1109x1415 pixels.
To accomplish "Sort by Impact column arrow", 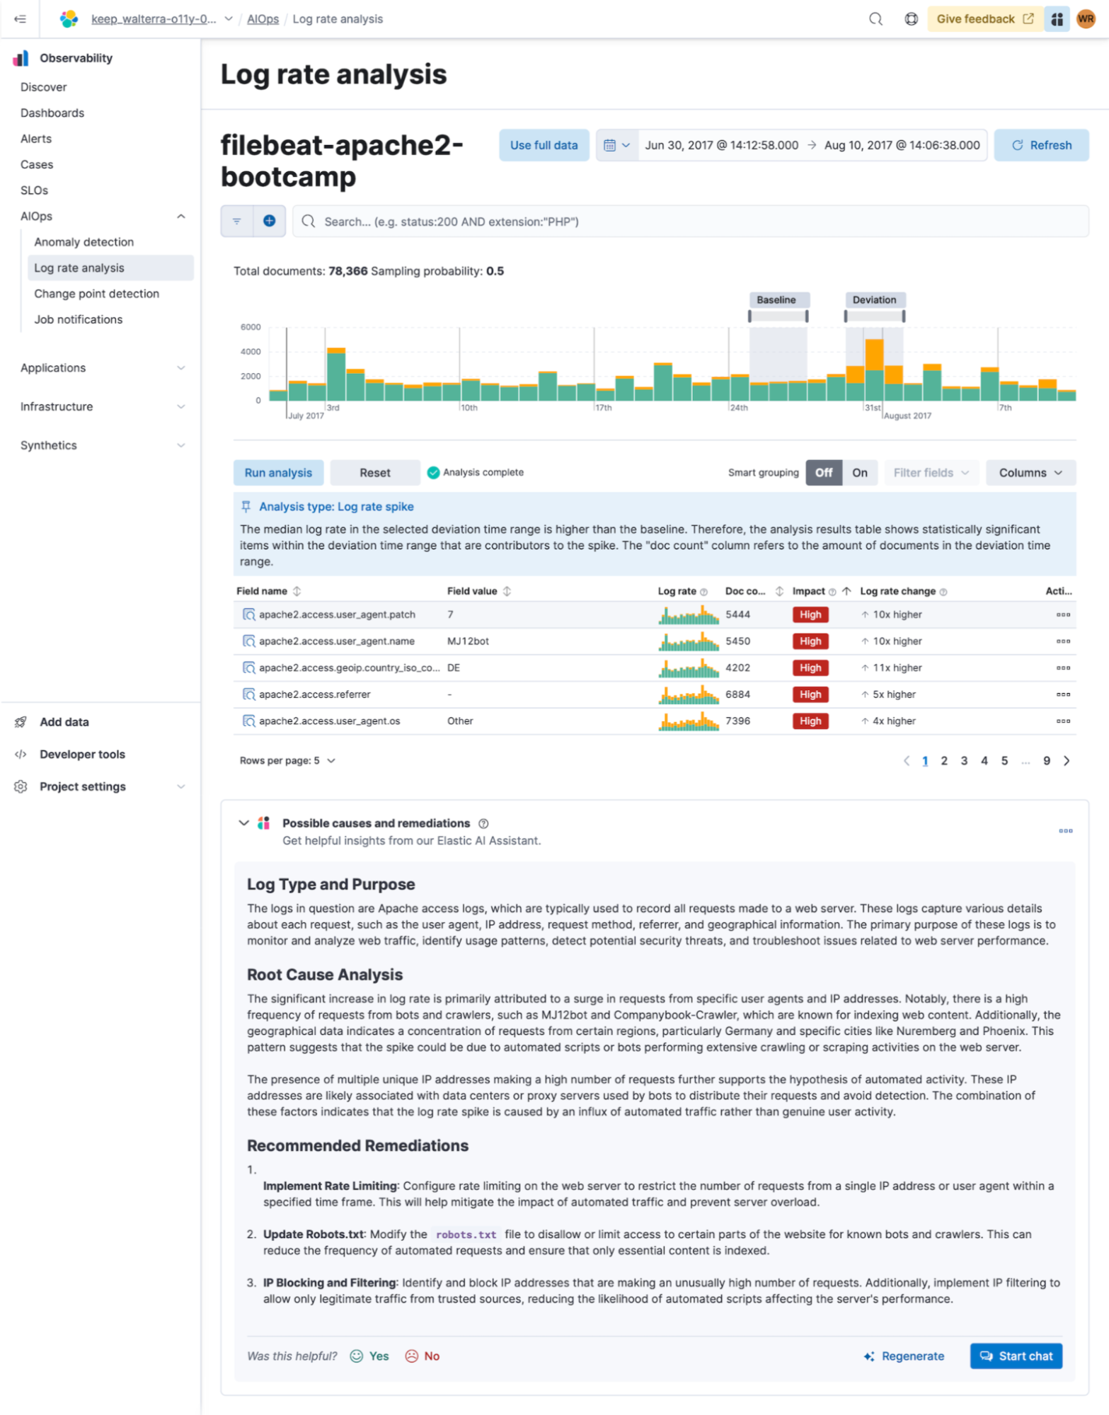I will click(x=846, y=591).
